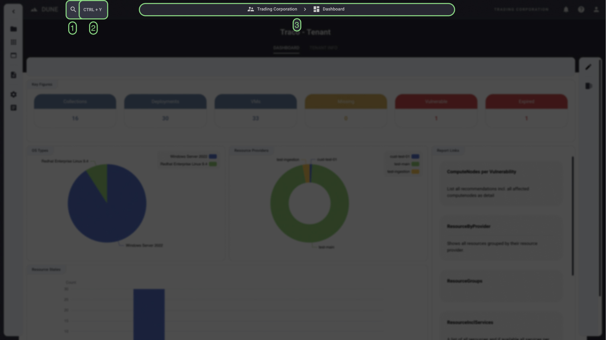Click the pencil edit dashboard icon
606x340 pixels.
[588, 67]
